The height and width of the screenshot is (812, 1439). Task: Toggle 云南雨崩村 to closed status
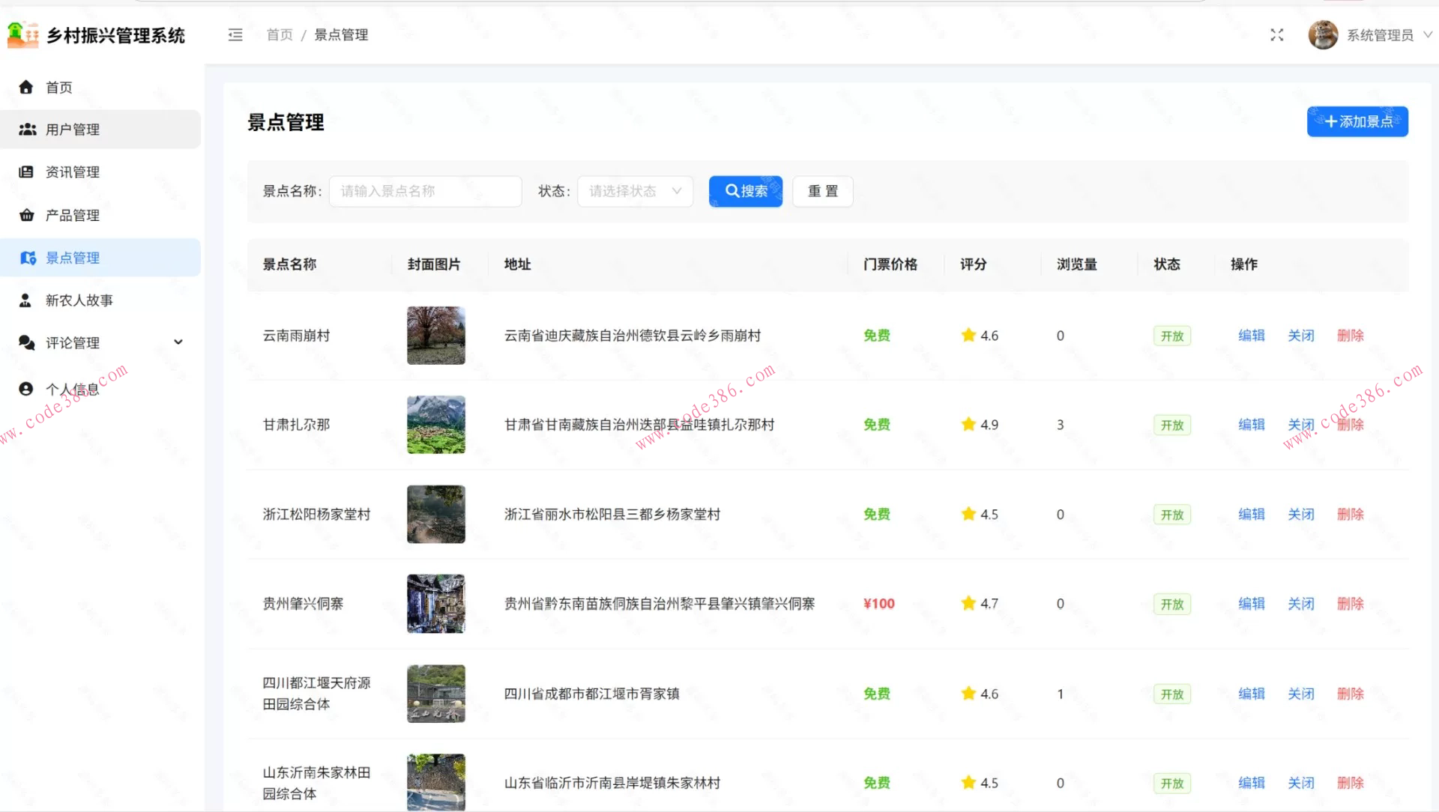point(1301,336)
